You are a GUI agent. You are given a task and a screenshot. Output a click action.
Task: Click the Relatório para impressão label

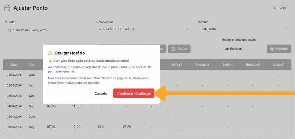click(239, 40)
